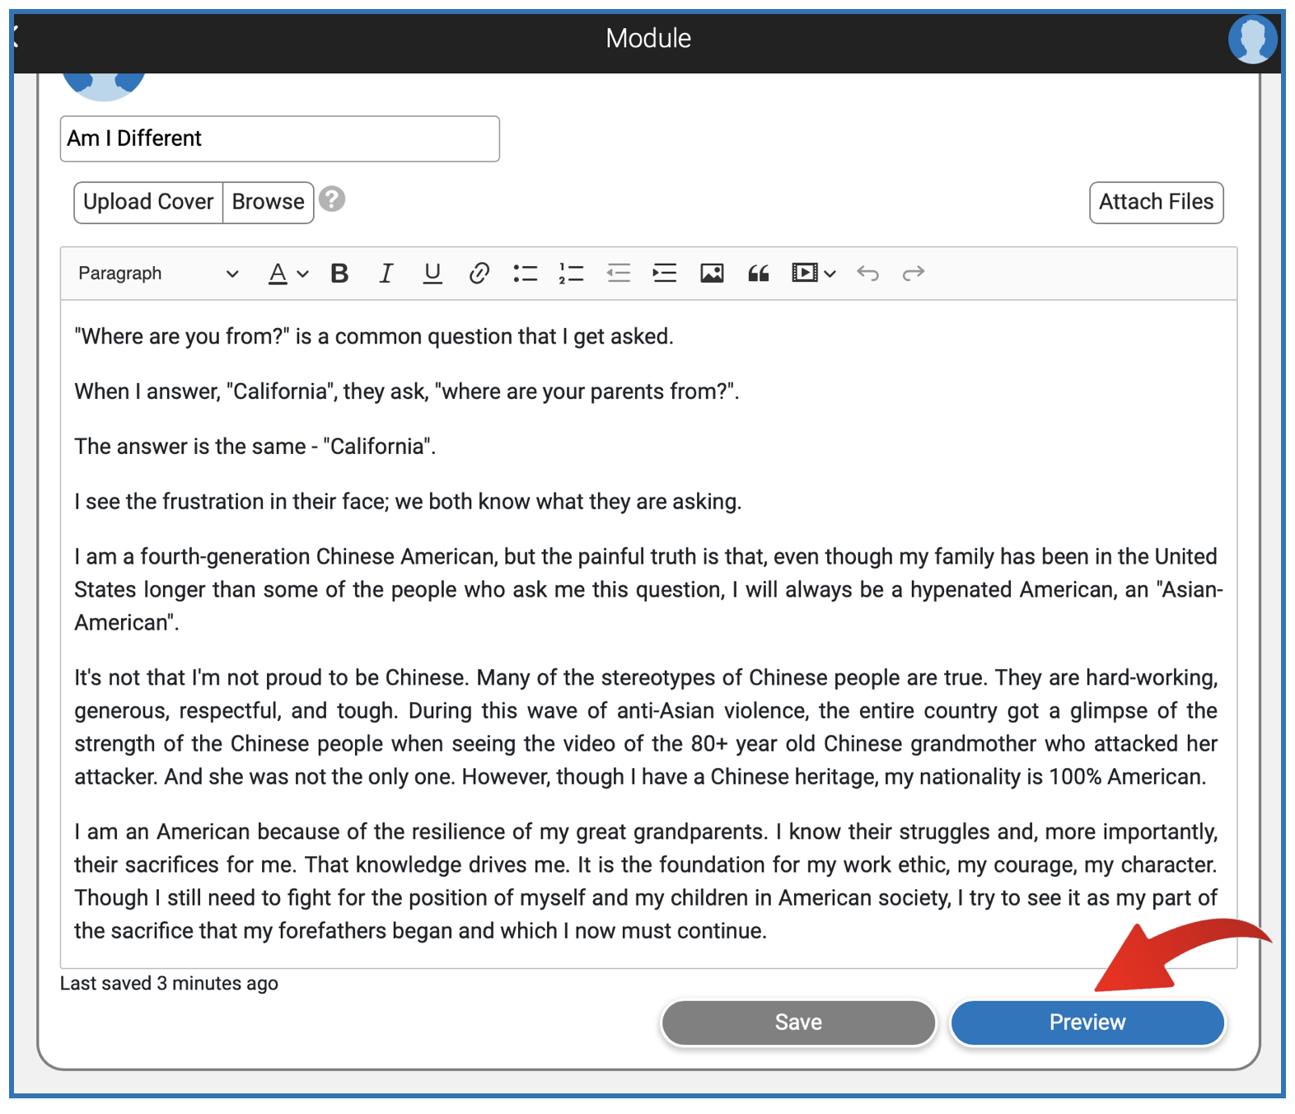This screenshot has width=1295, height=1114.
Task: Apply italic formatting to text
Action: 386,274
